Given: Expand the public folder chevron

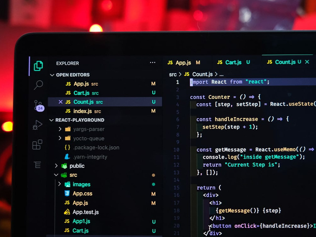Looking at the screenshot, I should [x=56, y=166].
